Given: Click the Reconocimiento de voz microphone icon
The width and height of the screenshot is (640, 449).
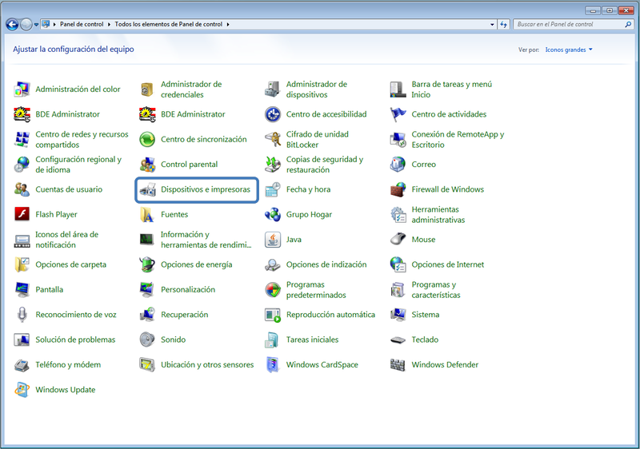Looking at the screenshot, I should (22, 315).
